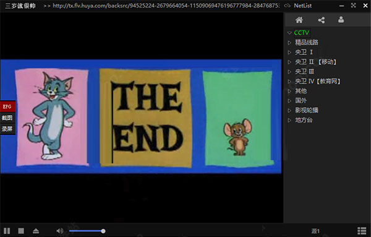Click the 录屏 screen record button
This screenshot has width=371, height=237.
[x=7, y=129]
